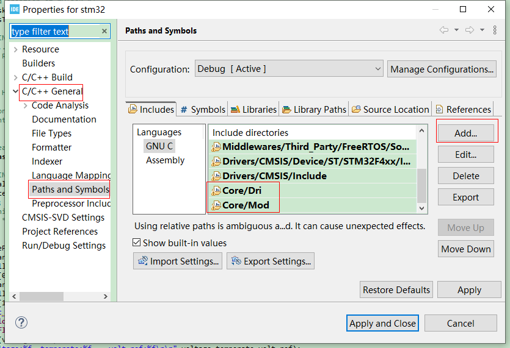Expand the C/C++ Build node
This screenshot has width=510, height=348.
(x=15, y=77)
